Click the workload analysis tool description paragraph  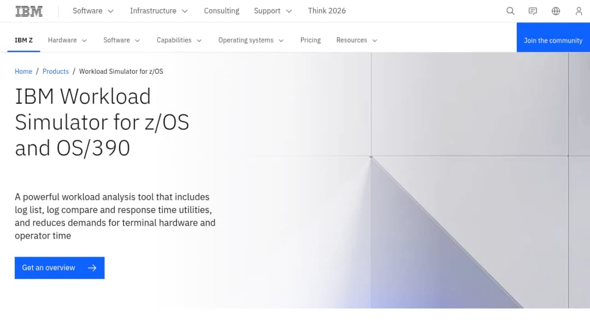click(x=115, y=216)
